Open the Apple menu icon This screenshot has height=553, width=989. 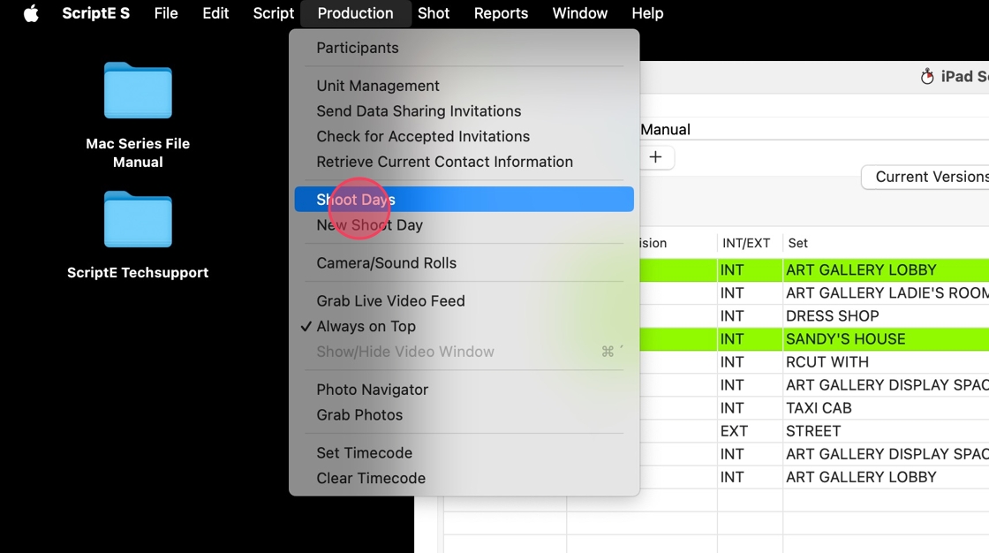tap(31, 13)
